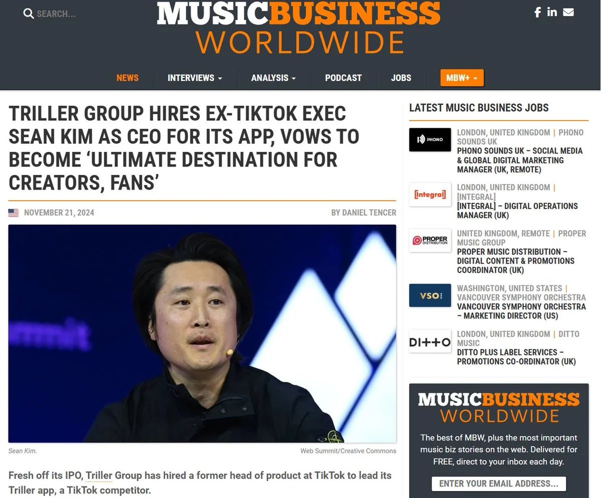
Task: Open the Ditto Plus Label Services job
Action: click(x=516, y=357)
